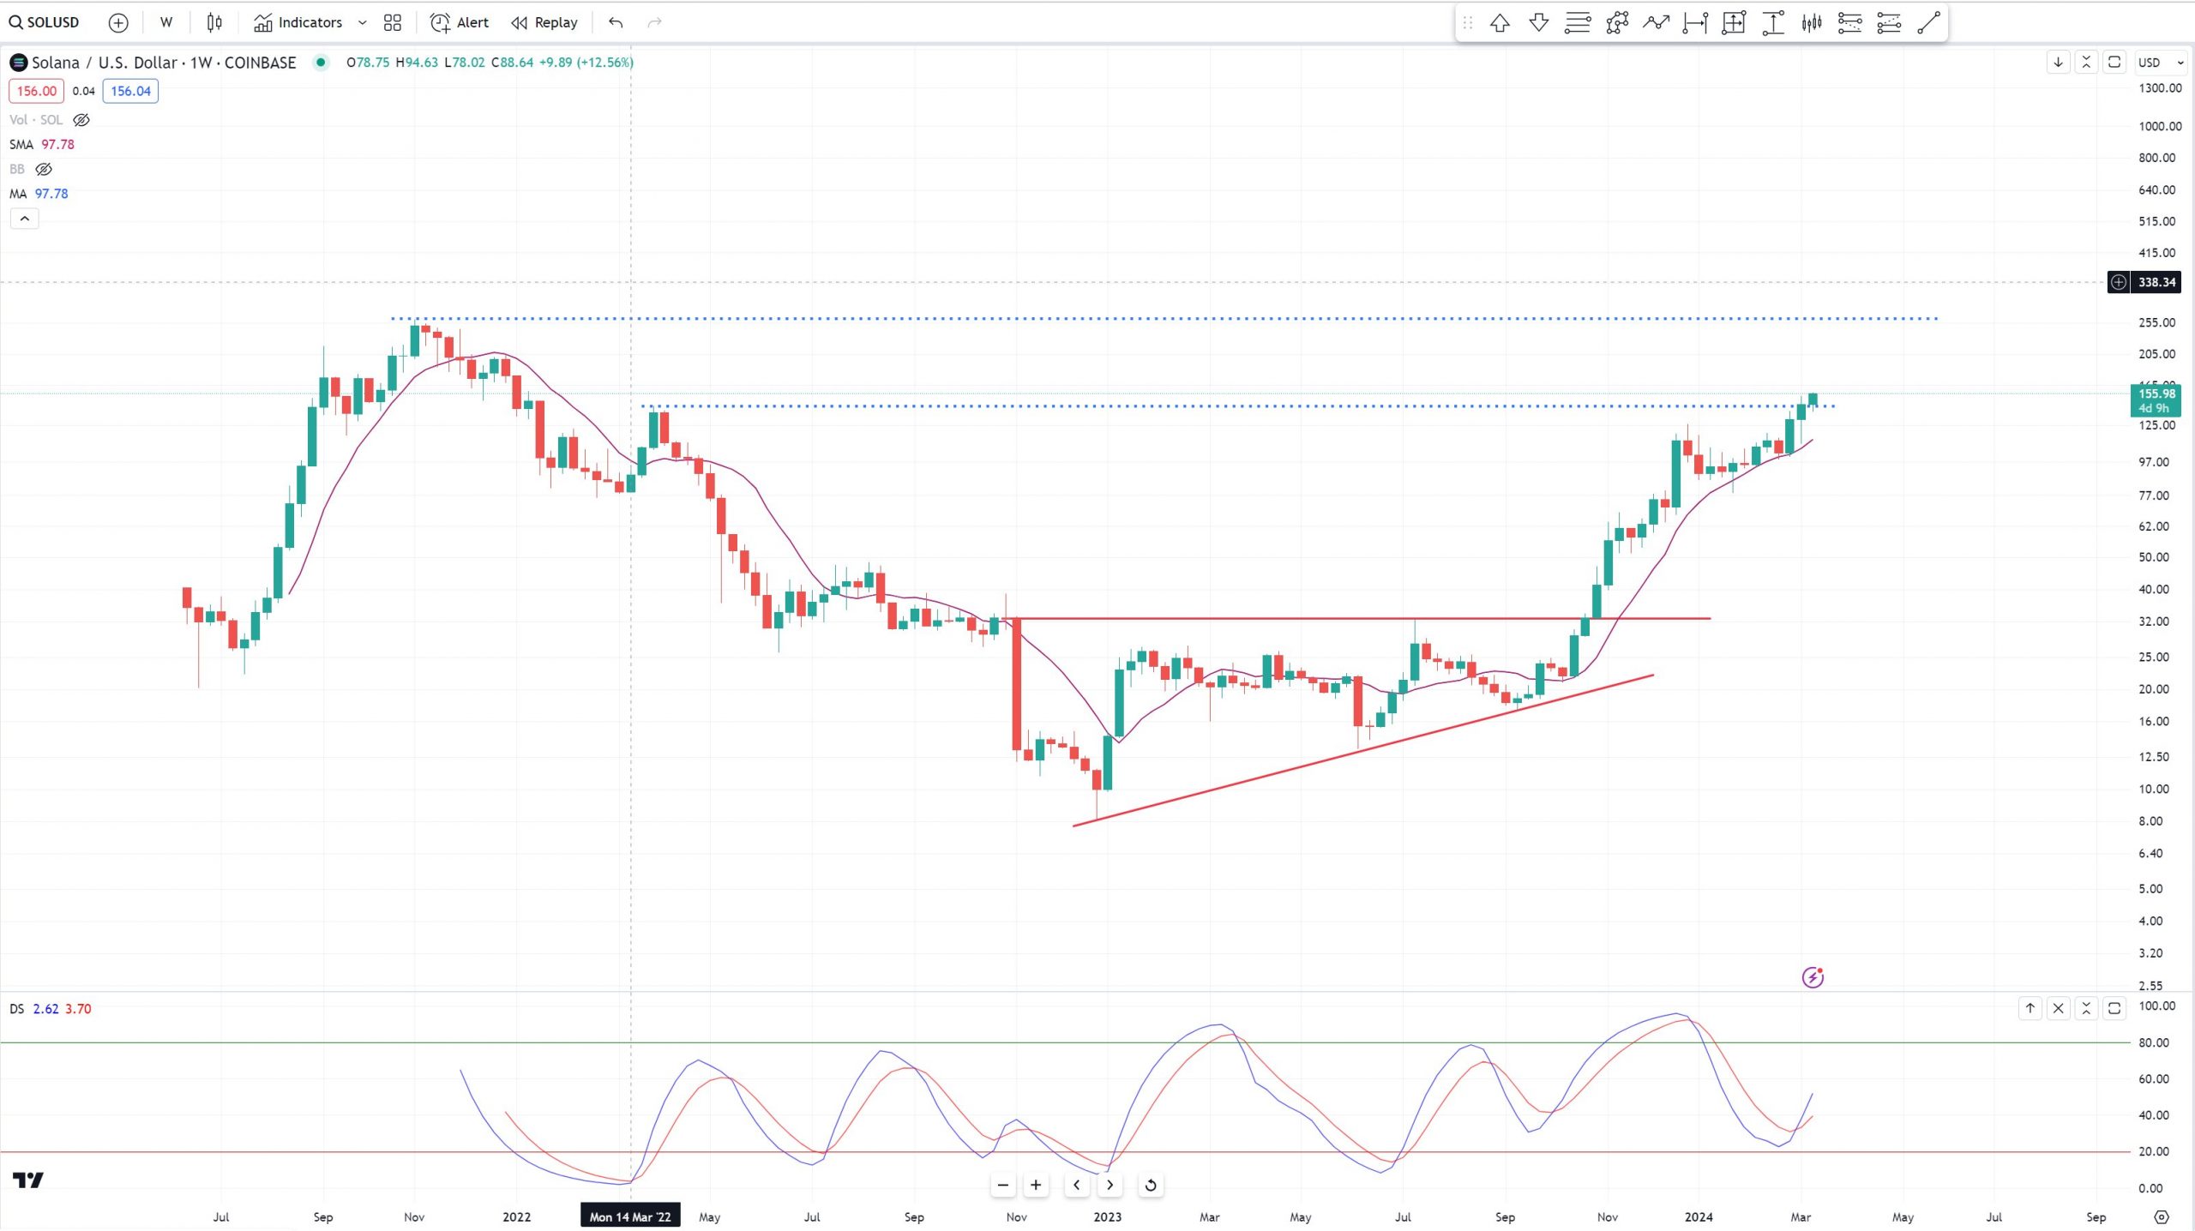Select the Price Range measure tool
This screenshot has height=1231, width=2195.
(x=1773, y=23)
